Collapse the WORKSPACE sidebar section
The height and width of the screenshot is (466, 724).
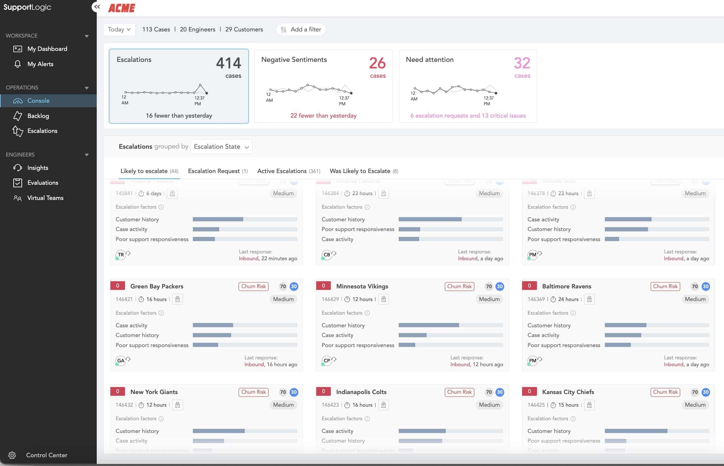[x=87, y=36]
